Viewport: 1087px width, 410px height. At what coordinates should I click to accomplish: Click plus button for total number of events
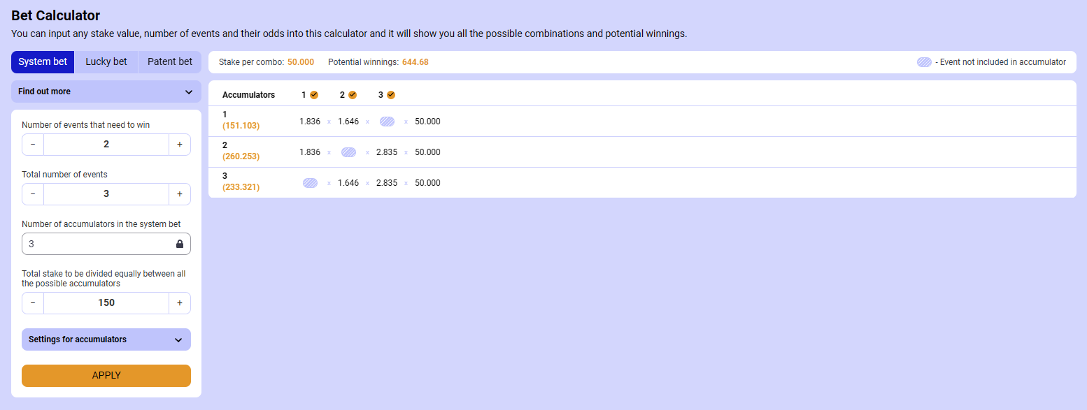click(x=180, y=194)
